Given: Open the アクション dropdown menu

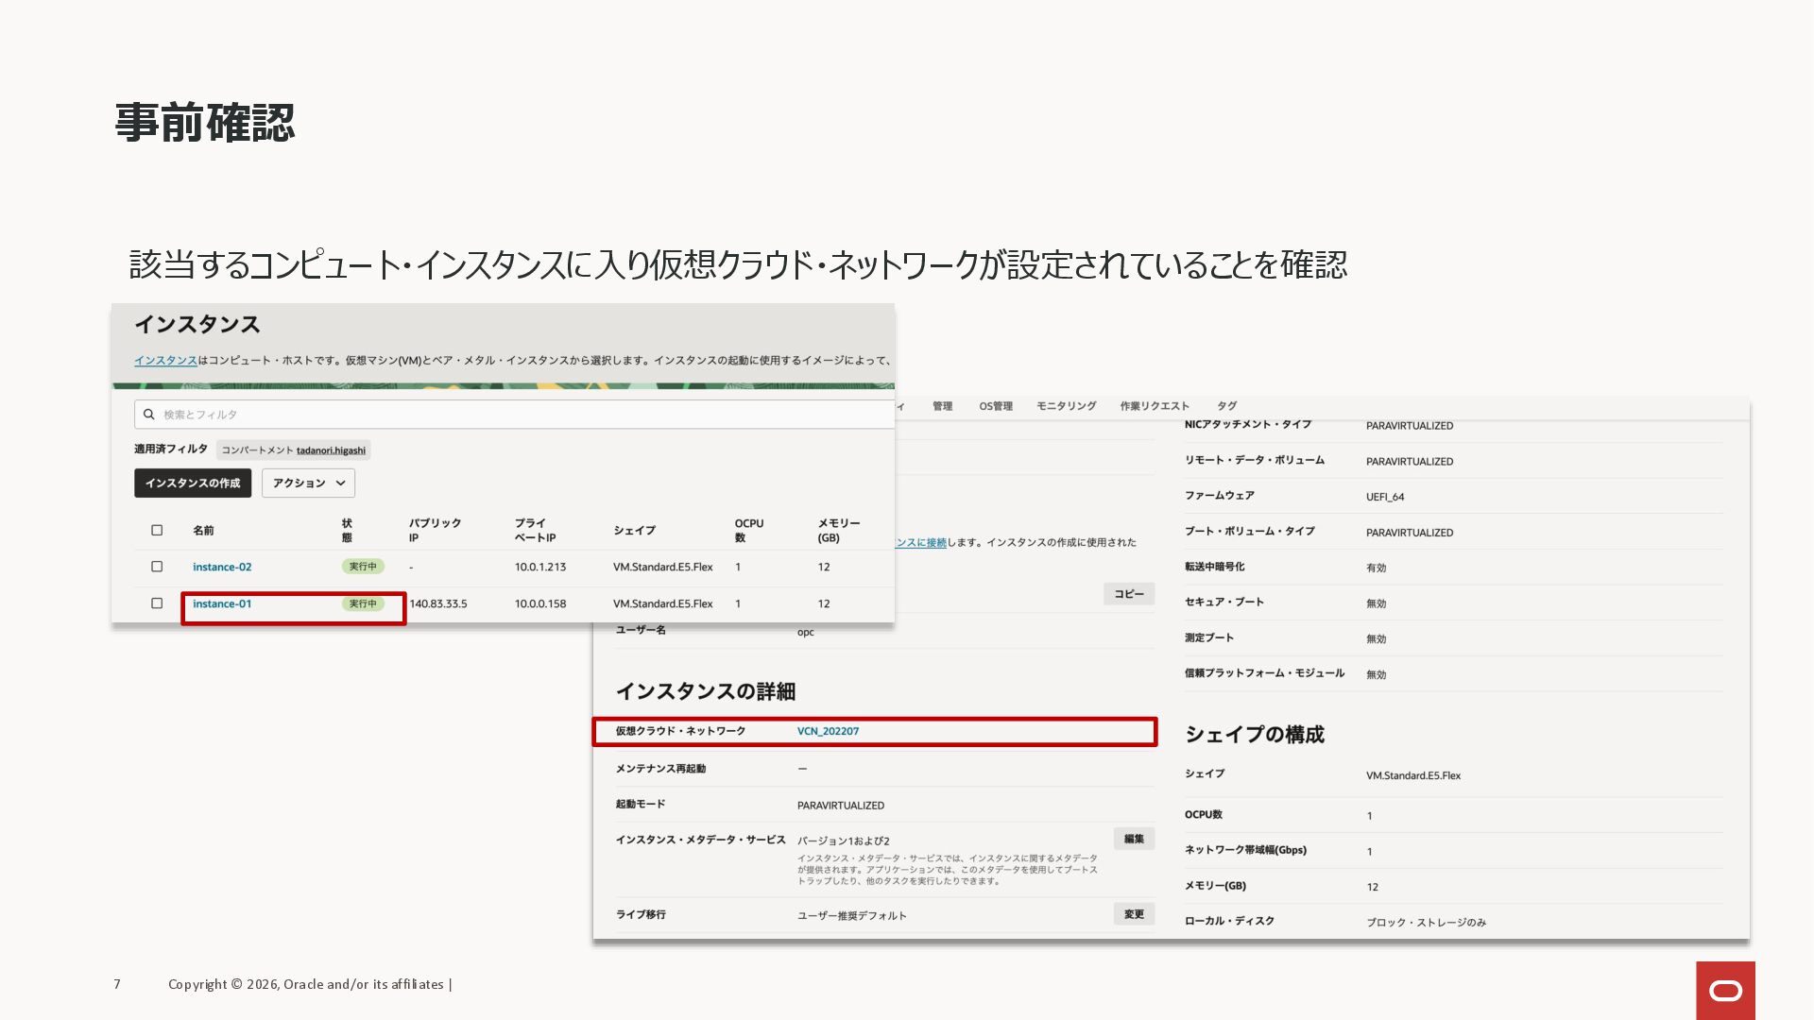Looking at the screenshot, I should [299, 484].
